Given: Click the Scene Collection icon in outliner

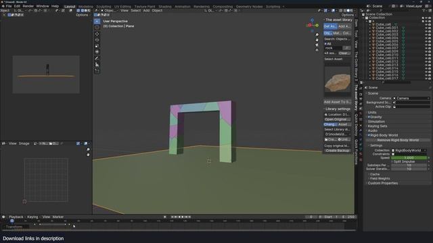Looking at the screenshot, I should pyautogui.click(x=363, y=14).
